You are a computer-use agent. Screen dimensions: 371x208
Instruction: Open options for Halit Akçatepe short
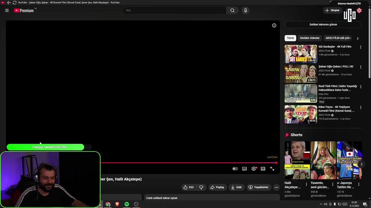[306, 184]
